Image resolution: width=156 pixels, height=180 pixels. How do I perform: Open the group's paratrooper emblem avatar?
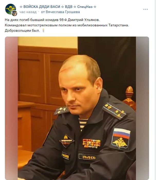tap(11, 9)
